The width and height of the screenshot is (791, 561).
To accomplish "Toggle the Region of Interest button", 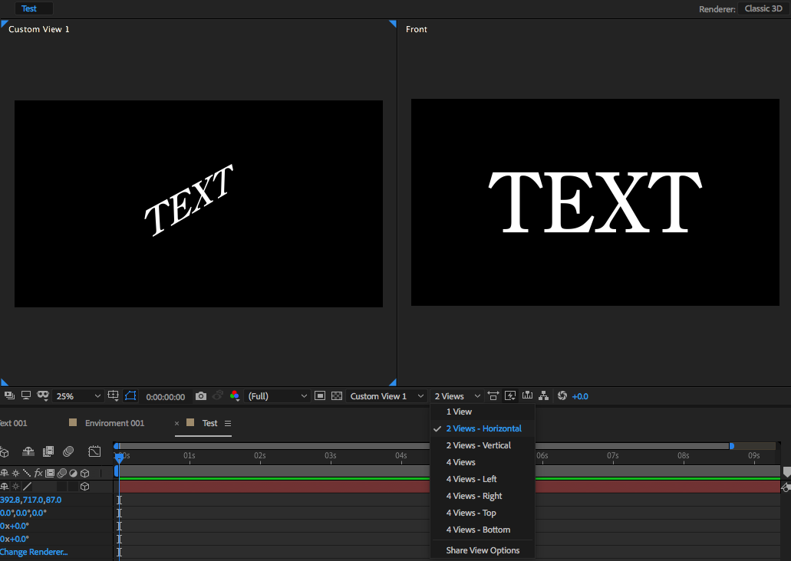I will 319,396.
